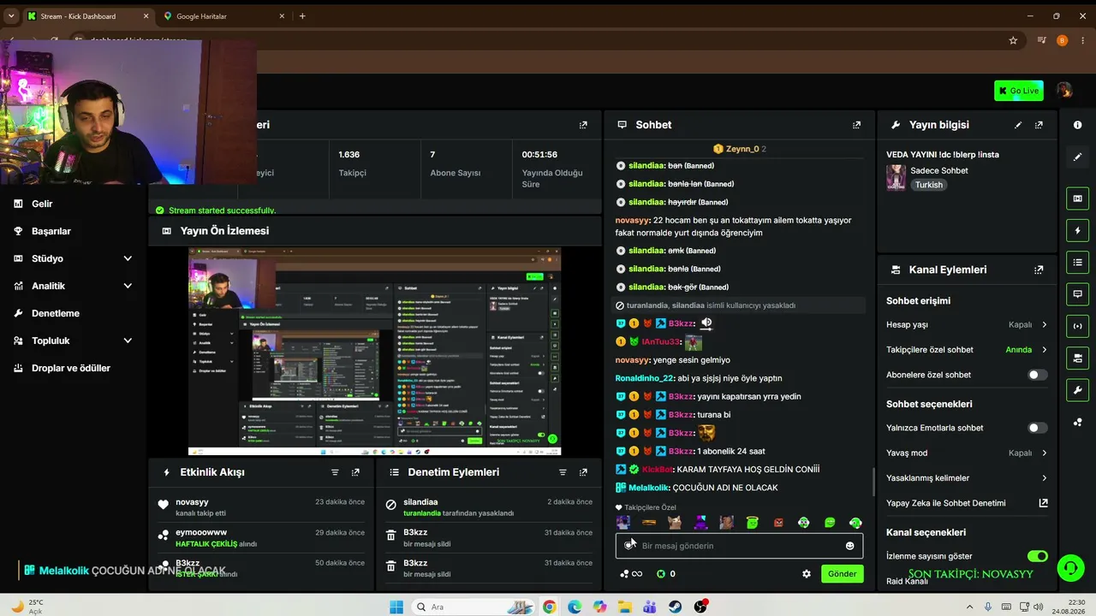This screenshot has width=1096, height=616.
Task: Open the info icon in right sidebar
Action: pos(1078,125)
